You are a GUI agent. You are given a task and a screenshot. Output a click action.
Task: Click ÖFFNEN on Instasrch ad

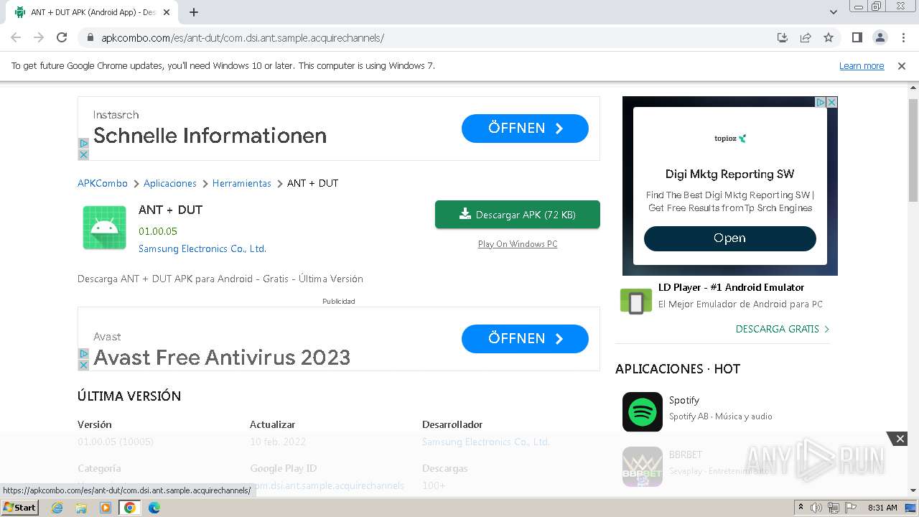click(525, 129)
